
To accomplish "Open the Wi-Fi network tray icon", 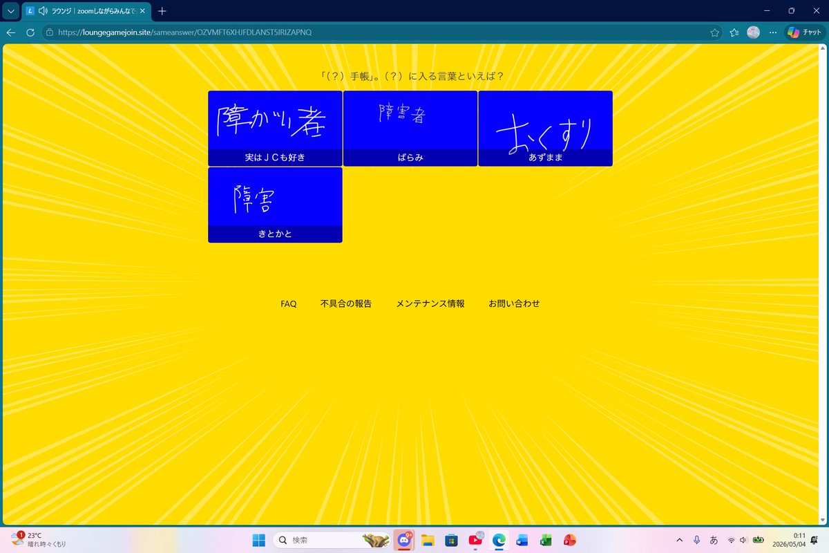I will (x=731, y=540).
